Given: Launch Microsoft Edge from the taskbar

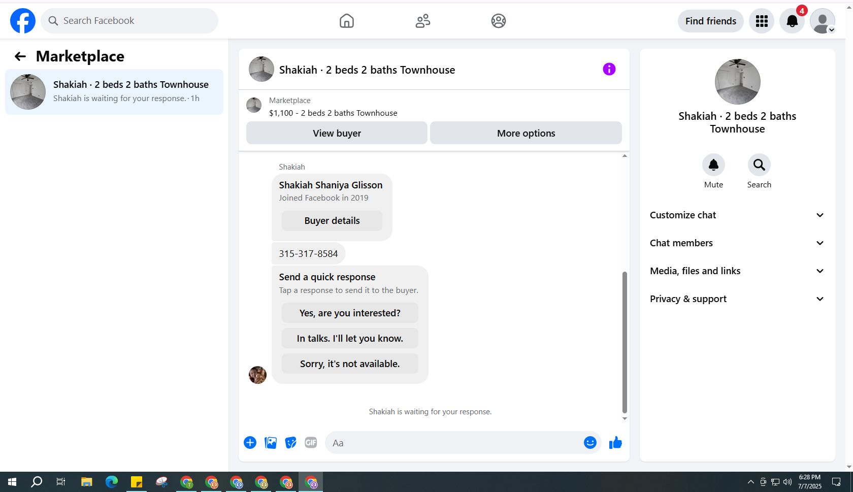Looking at the screenshot, I should tap(111, 482).
